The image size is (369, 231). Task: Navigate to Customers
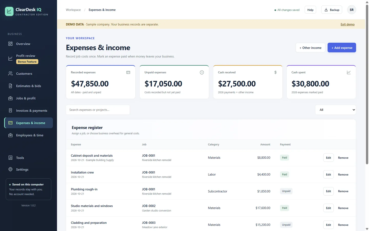(x=24, y=74)
